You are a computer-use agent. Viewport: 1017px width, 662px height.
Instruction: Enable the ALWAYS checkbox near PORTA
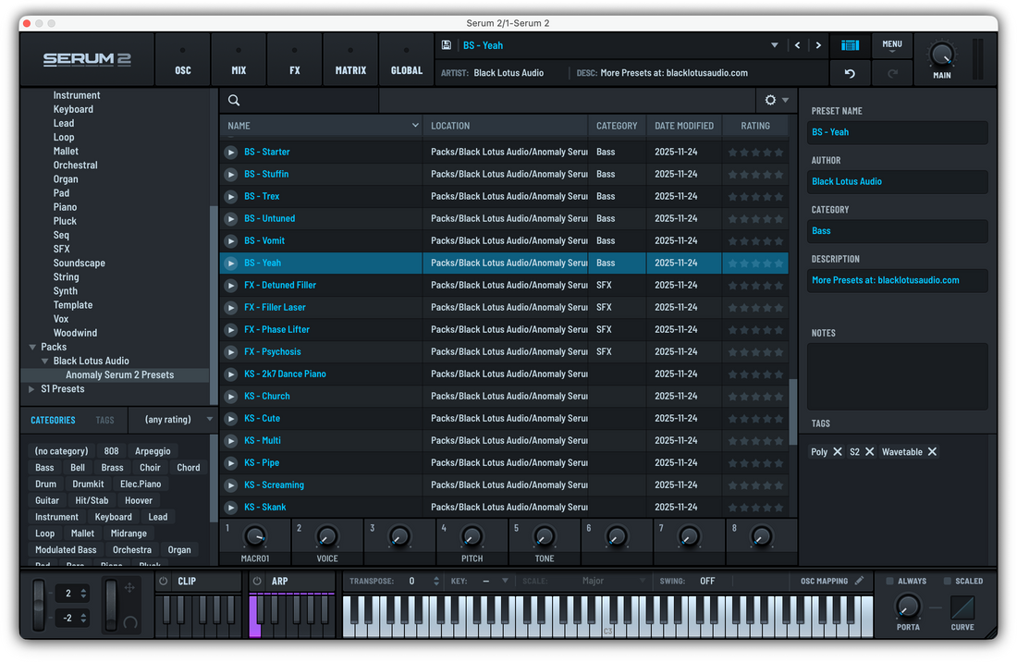tap(889, 581)
